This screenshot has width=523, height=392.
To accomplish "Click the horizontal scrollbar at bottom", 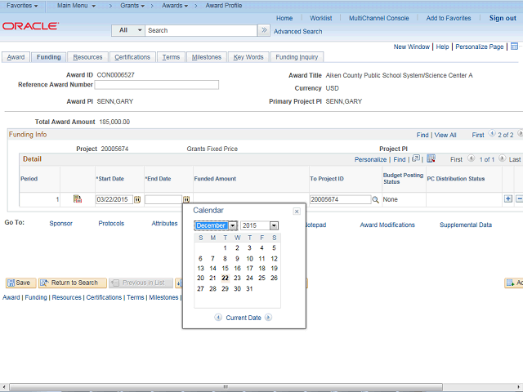I will tap(226, 386).
